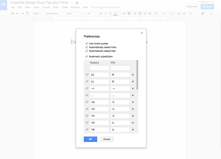The height and width of the screenshot is (159, 221).
Task: Open the Table menu
Action: coord(65,7)
